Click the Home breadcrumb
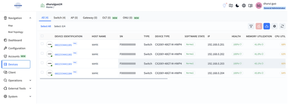Screen dimensions: 288x104 [49, 7]
